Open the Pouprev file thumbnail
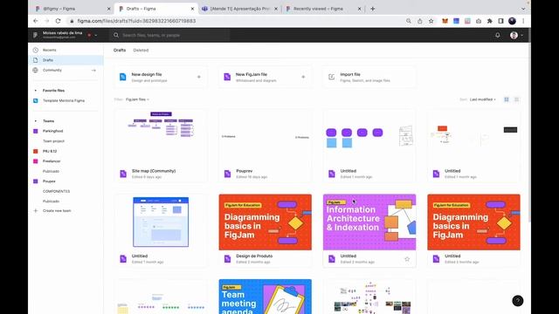 pyautogui.click(x=265, y=137)
